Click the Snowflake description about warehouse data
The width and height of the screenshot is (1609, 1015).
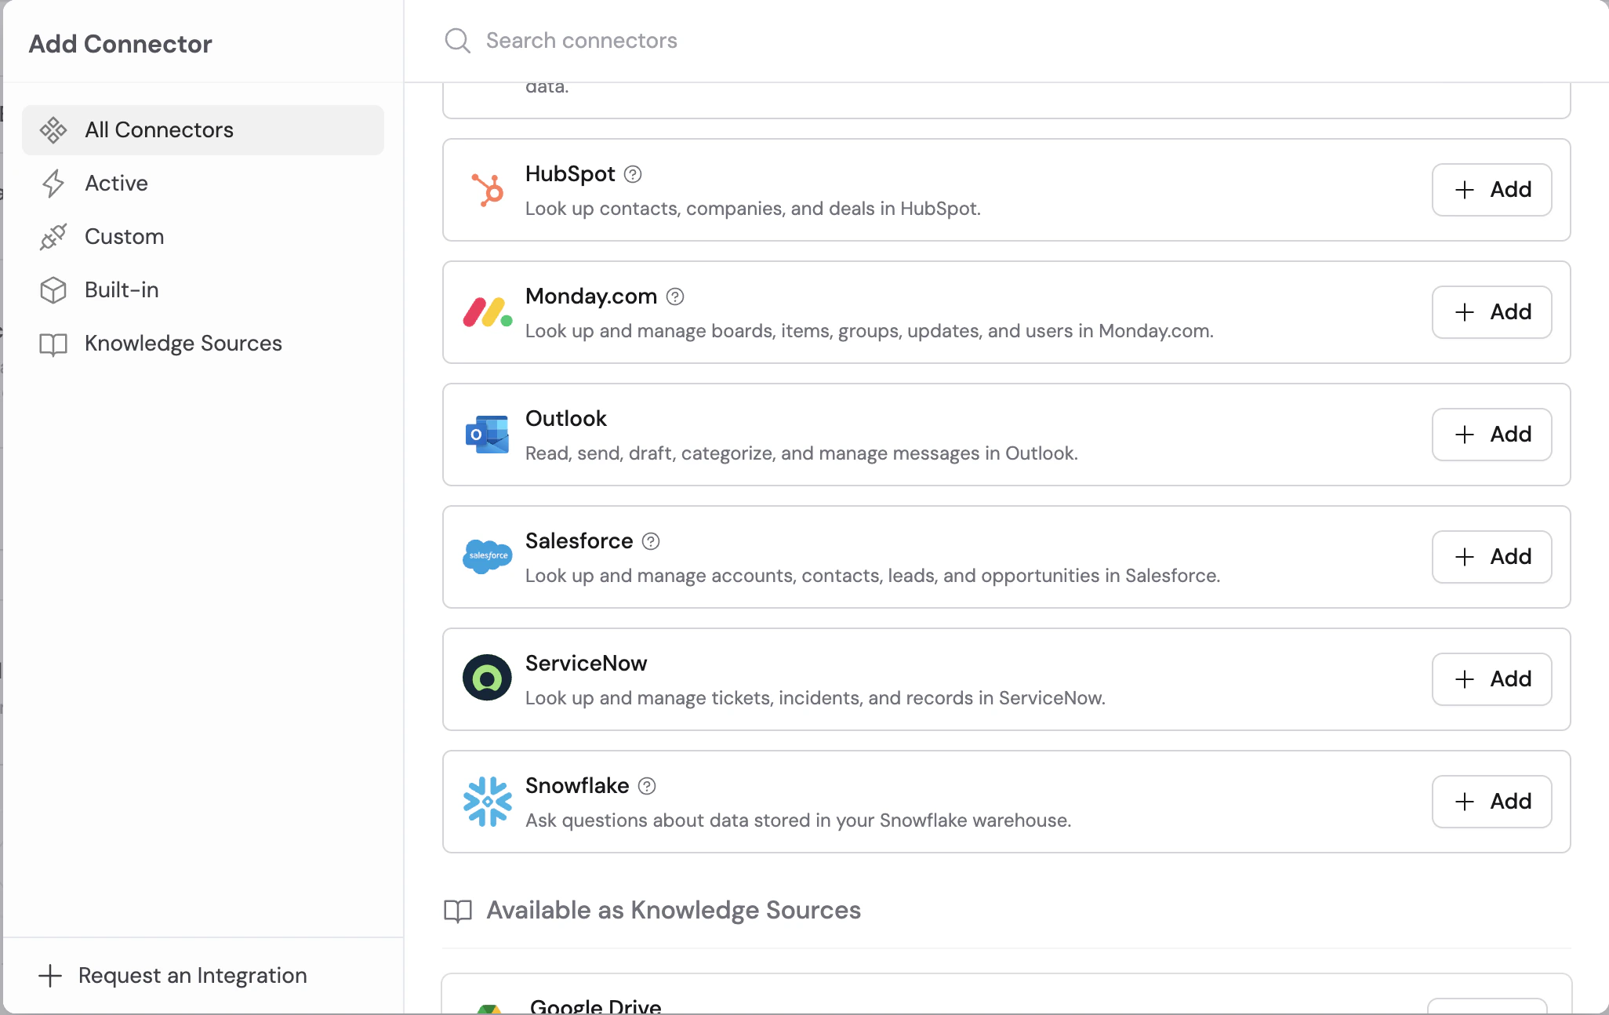[x=798, y=820]
